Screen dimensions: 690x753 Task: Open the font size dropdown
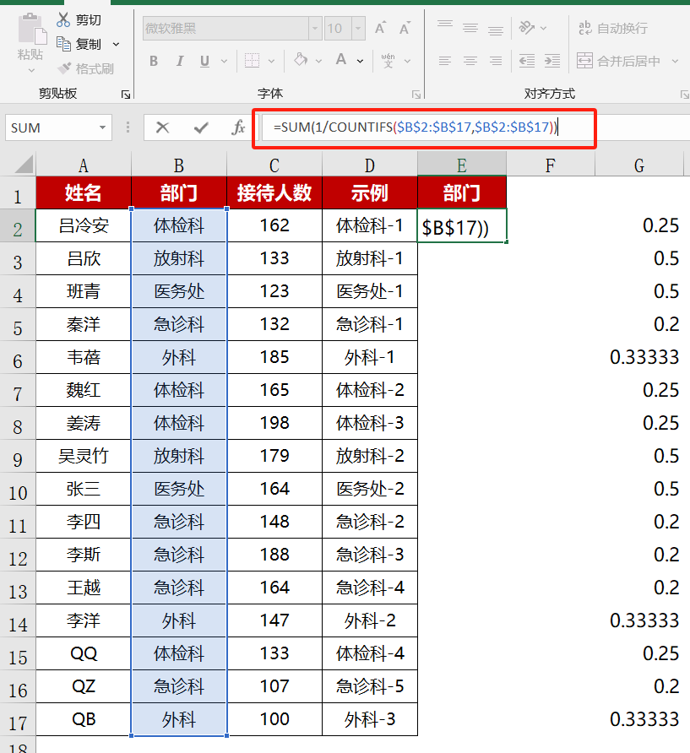[x=358, y=29]
